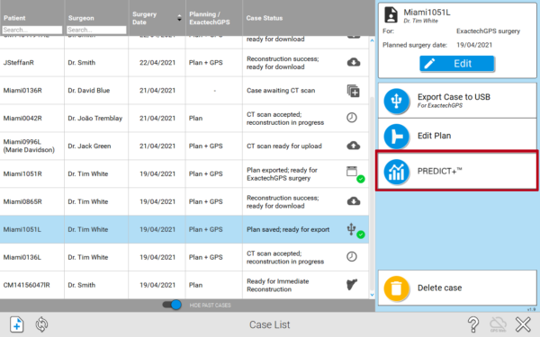Click the Edit Plan implant icon
The height and width of the screenshot is (337, 540).
point(396,137)
